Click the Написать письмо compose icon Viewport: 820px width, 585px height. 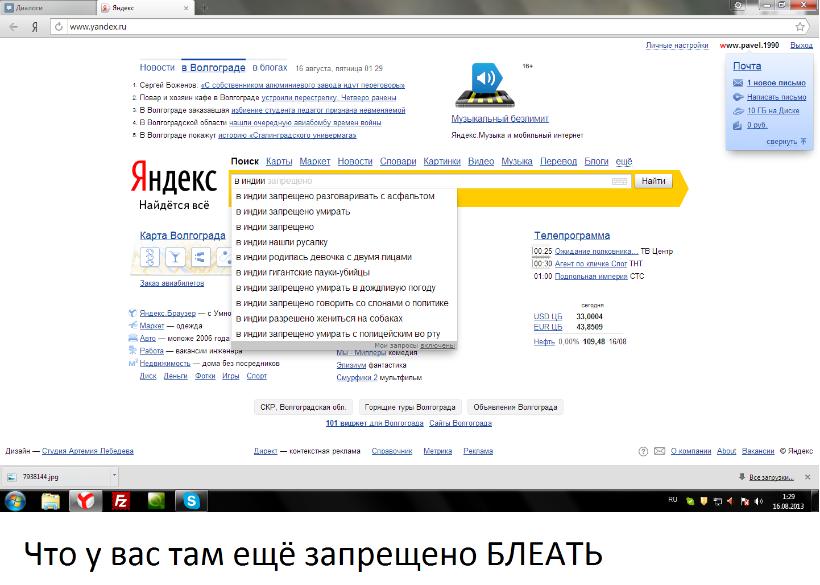tap(738, 97)
